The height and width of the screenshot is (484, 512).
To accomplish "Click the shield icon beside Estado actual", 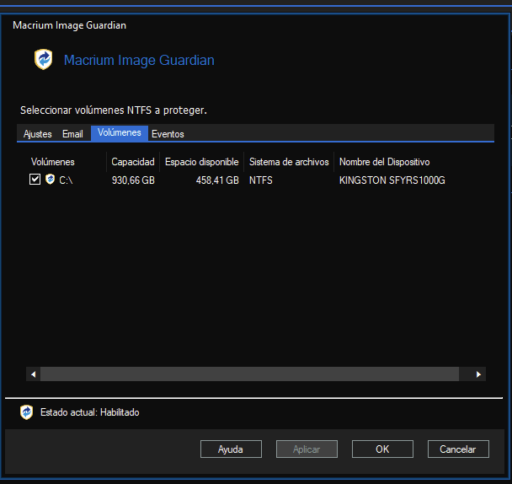I will 26,412.
